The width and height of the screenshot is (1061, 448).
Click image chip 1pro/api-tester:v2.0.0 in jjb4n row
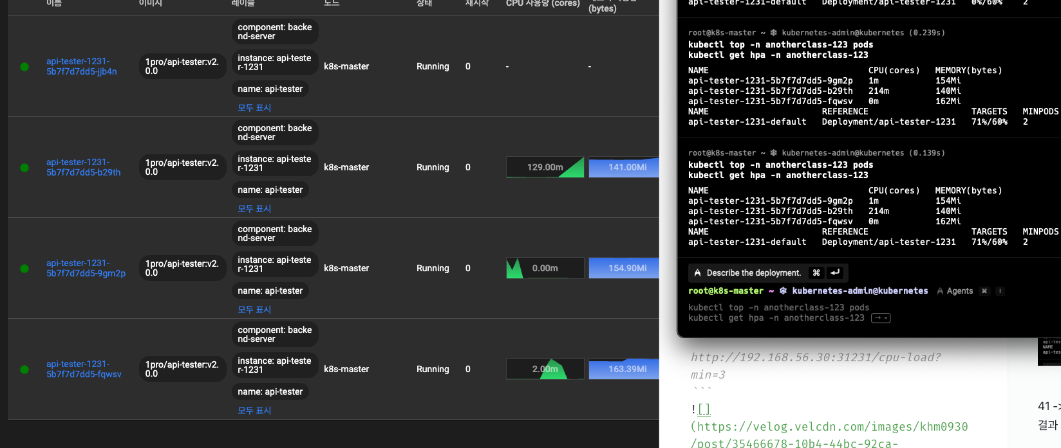click(182, 66)
